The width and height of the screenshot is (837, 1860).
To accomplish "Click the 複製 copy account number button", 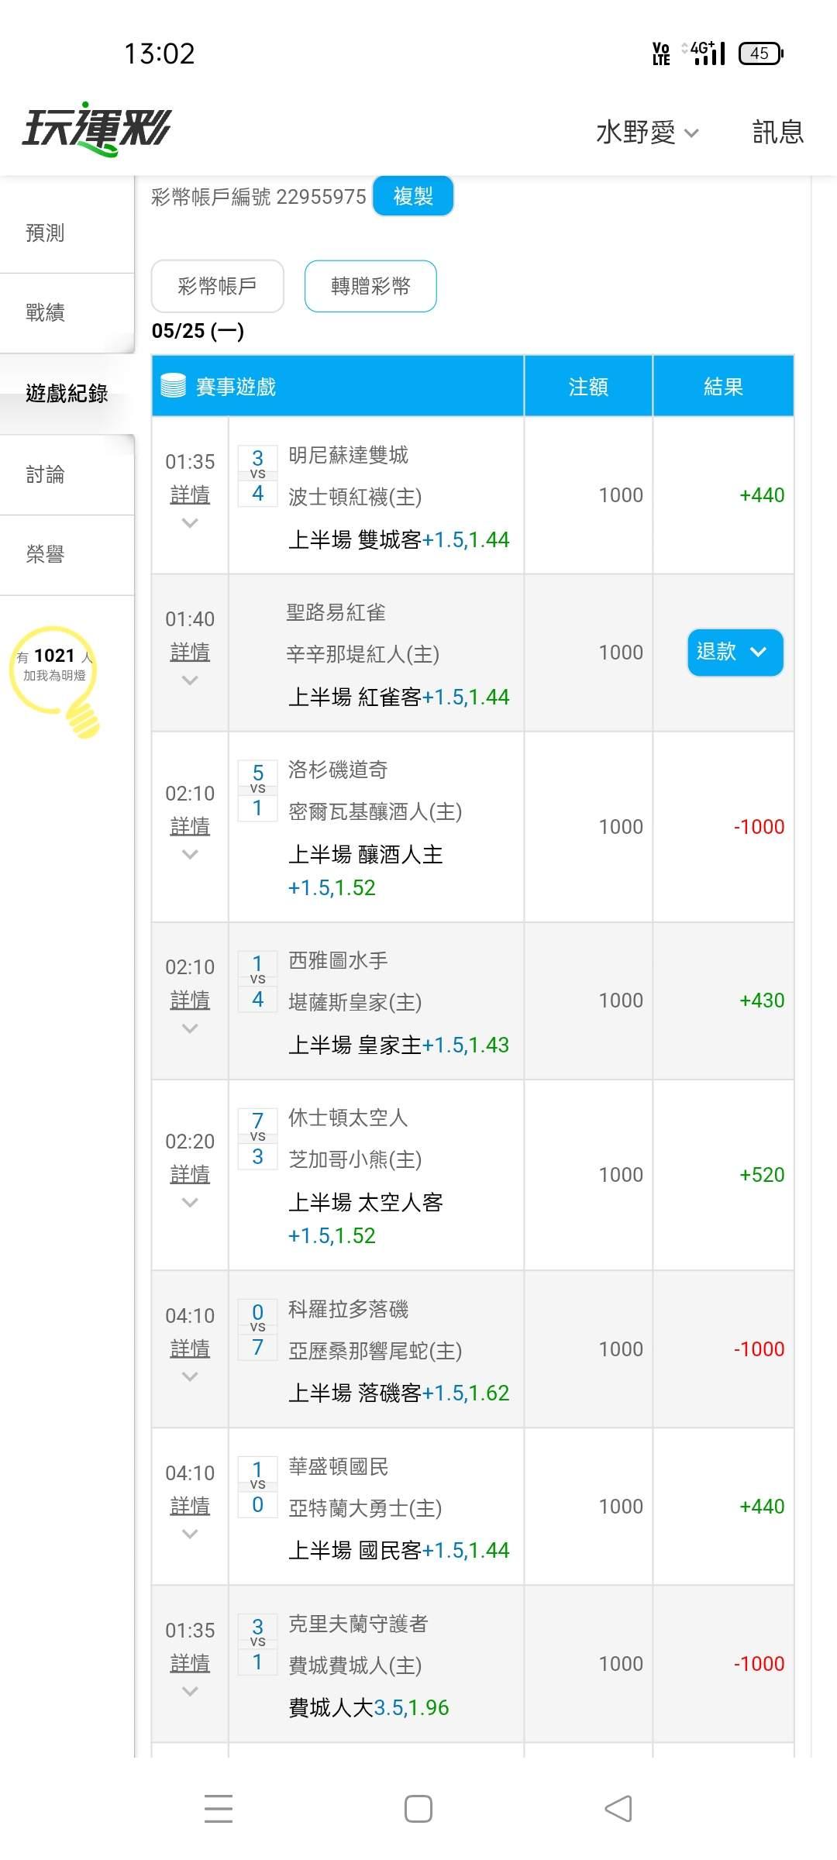I will 413,196.
